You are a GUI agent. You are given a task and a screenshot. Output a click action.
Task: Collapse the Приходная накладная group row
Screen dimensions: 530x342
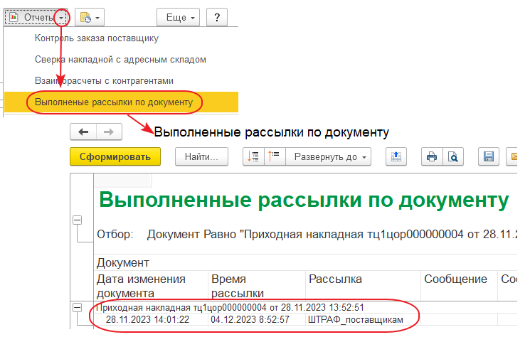point(77,307)
